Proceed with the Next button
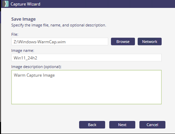Screen dimensions: 175x134 122,125
